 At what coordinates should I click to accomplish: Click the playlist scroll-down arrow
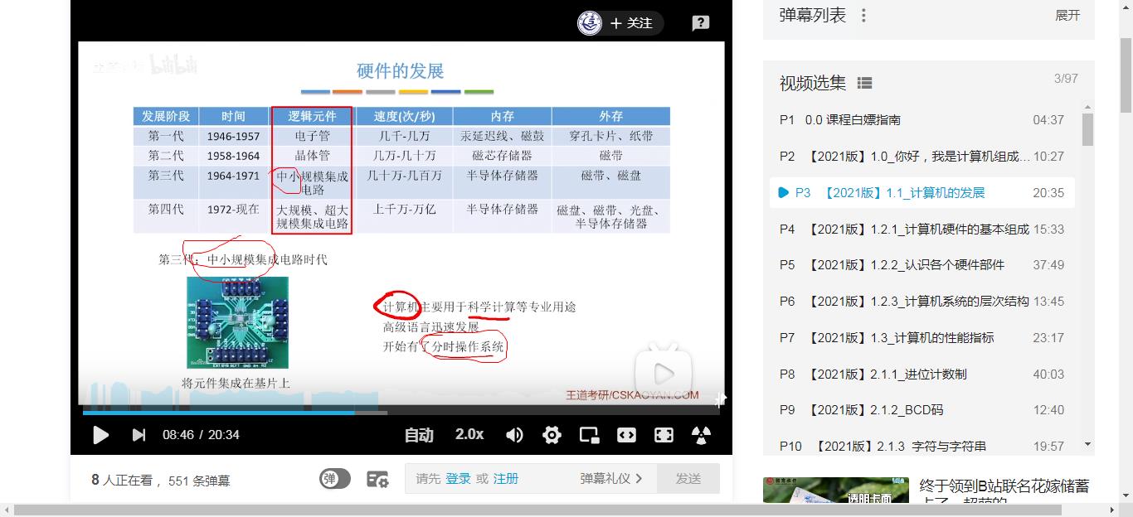(x=1087, y=445)
